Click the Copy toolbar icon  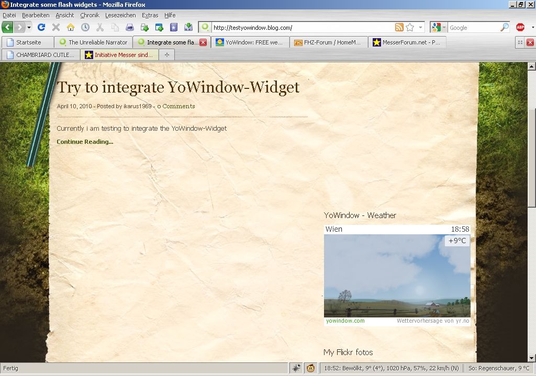coord(115,27)
